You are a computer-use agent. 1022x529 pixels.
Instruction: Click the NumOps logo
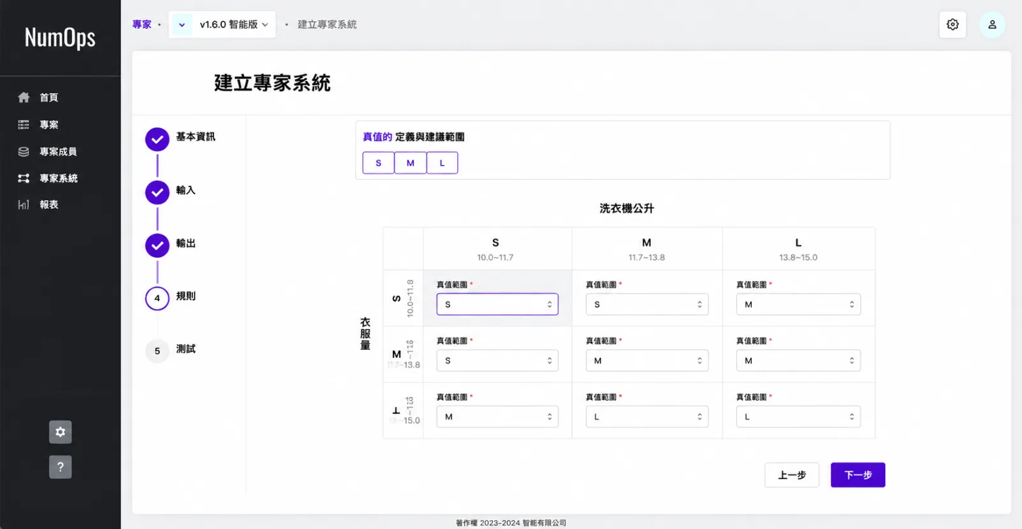[60, 38]
